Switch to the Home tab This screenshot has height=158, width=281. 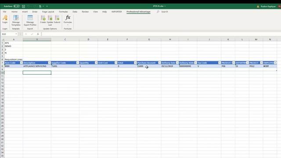(x=14, y=12)
